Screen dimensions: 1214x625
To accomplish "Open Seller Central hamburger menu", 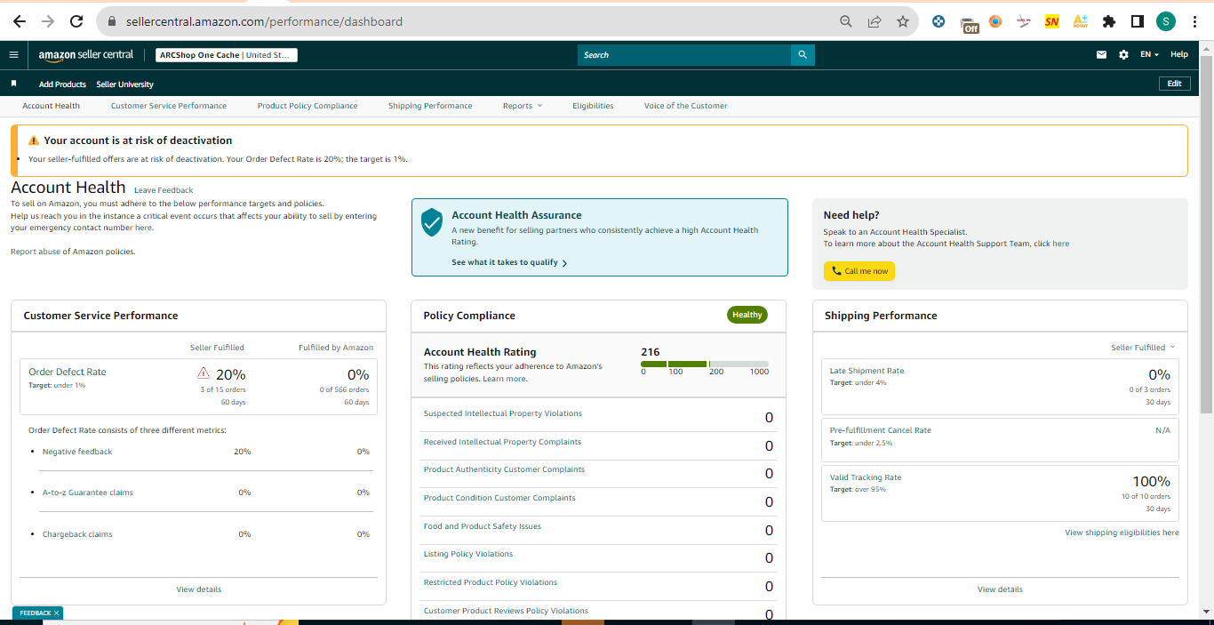I will 13,54.
